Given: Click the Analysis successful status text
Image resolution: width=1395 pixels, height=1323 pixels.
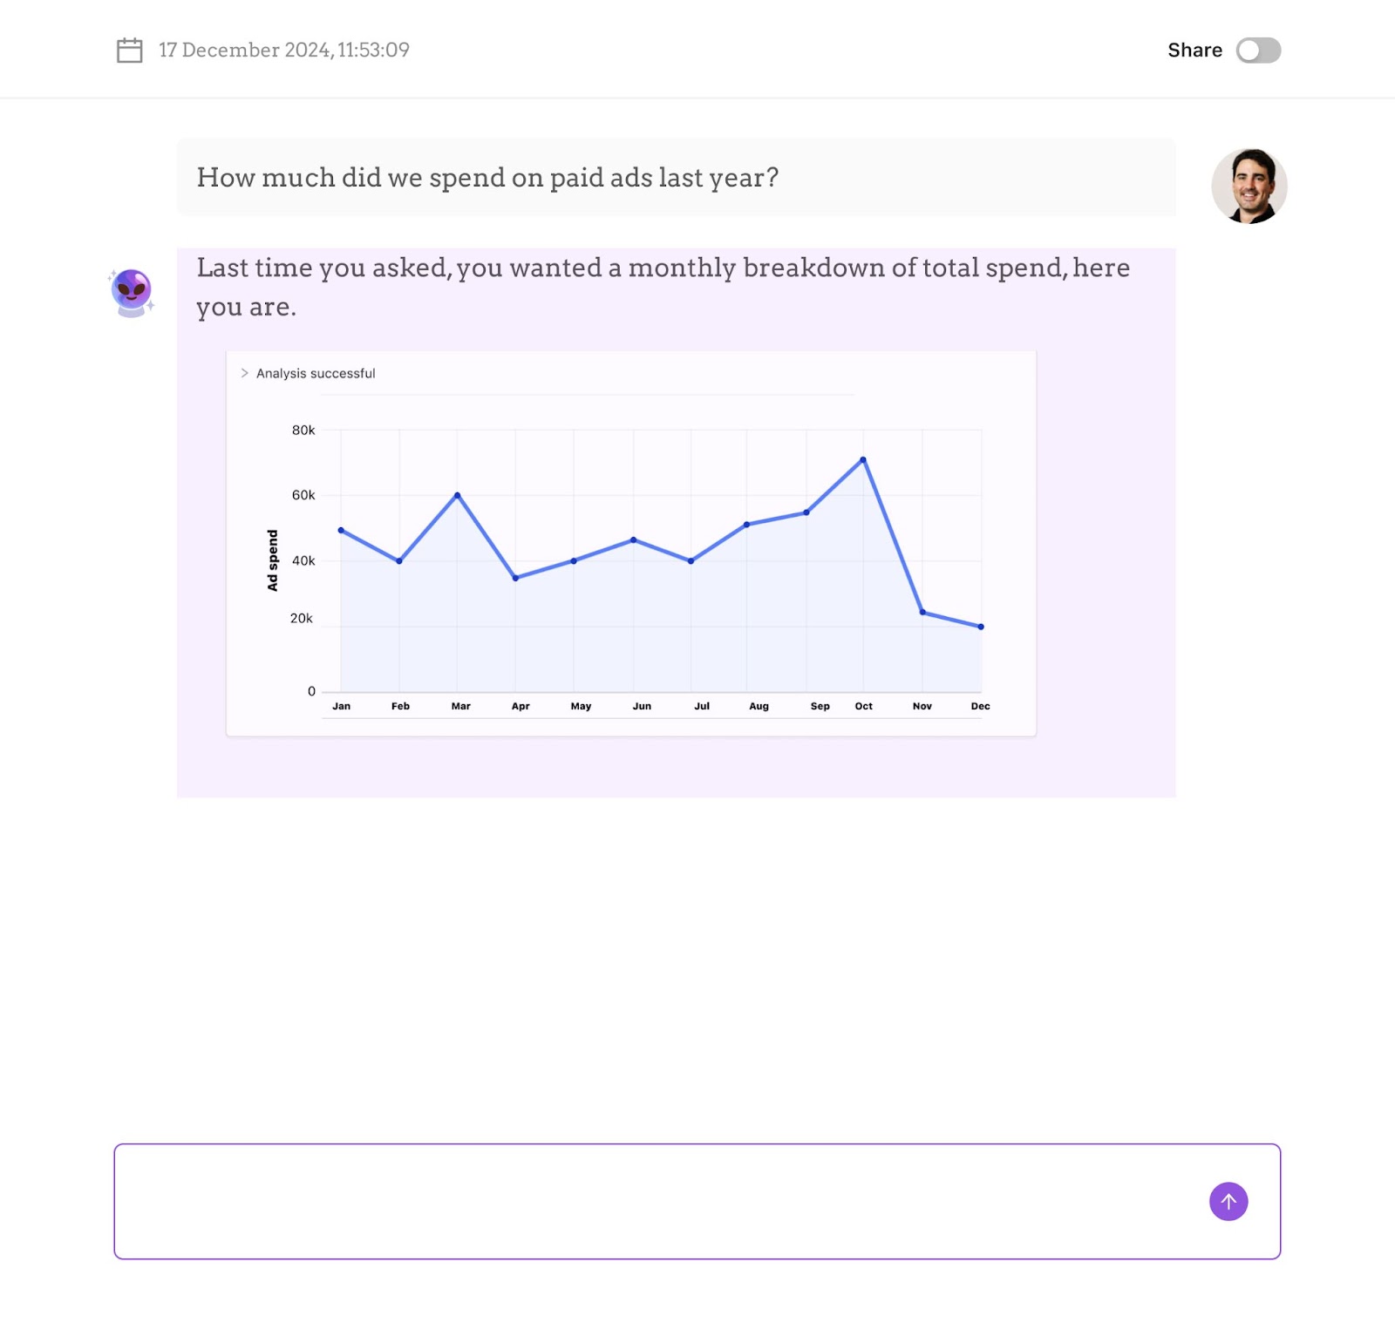Looking at the screenshot, I should 315,373.
